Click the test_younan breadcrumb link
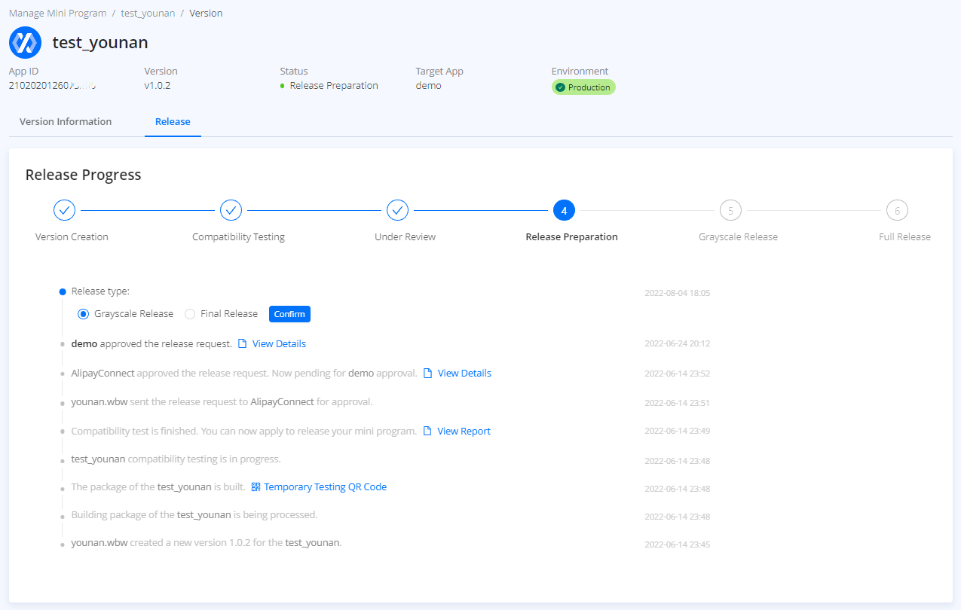This screenshot has height=610, width=961. tap(148, 14)
